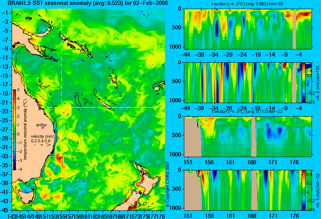Click the 'drifter' legend label
Screen dimensions: 321x219
[x=42, y=125]
